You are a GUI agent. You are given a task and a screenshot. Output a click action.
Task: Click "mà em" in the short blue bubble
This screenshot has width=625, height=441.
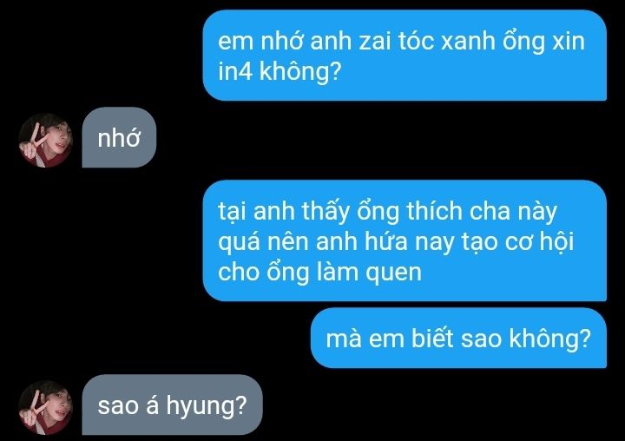[x=365, y=339]
